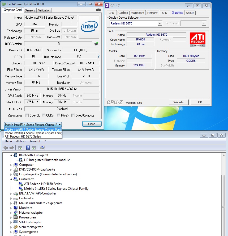This screenshot has width=228, height=236.
Task: Go back in Device Manager toolbar
Action: click(x=6, y=148)
